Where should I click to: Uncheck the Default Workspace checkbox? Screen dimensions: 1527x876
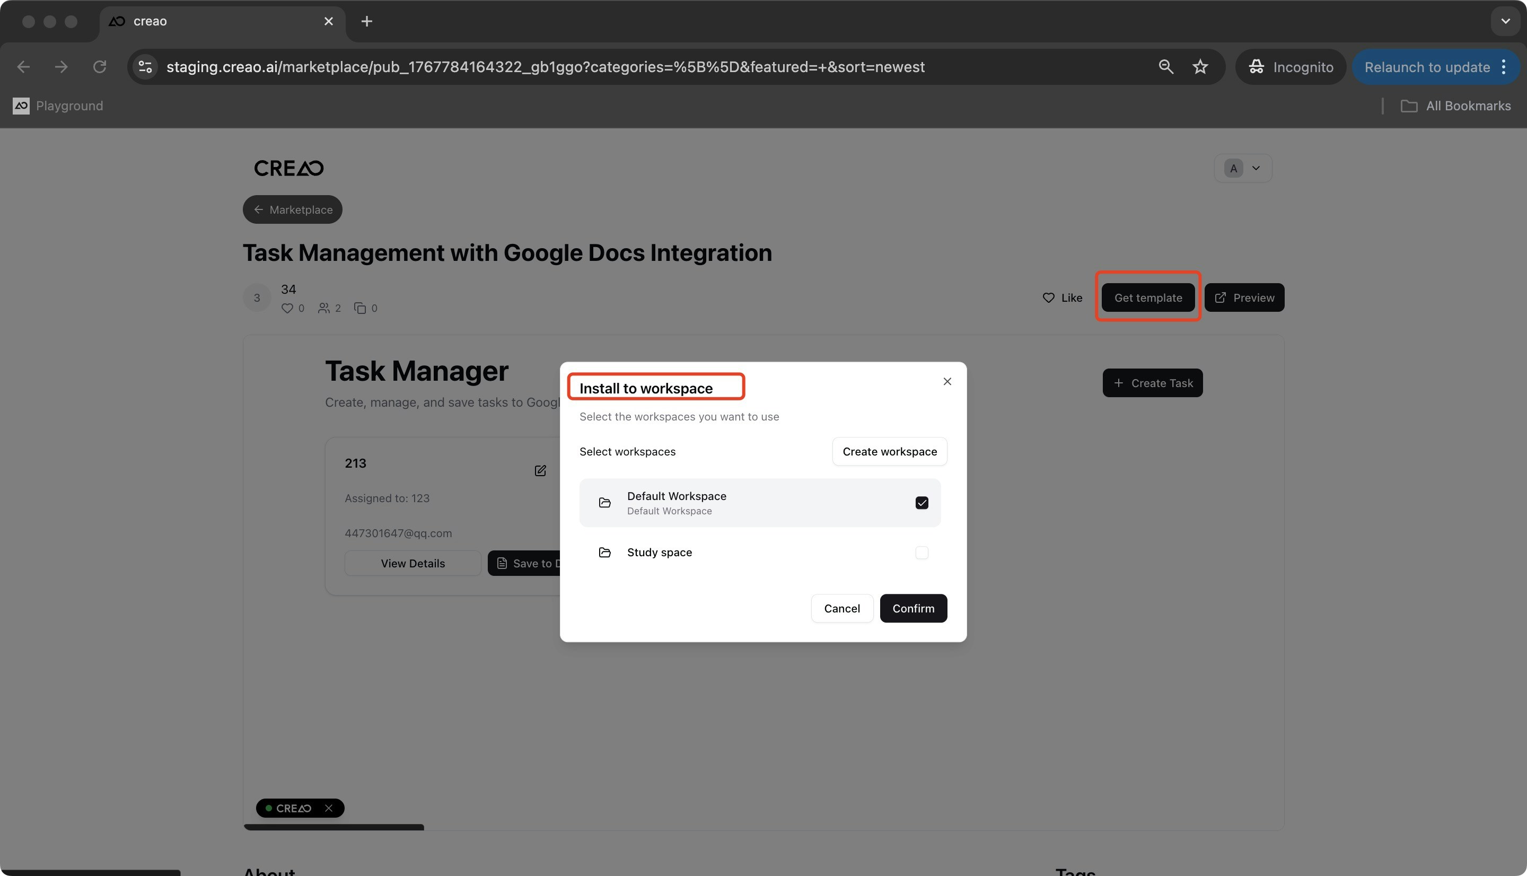[x=922, y=503]
